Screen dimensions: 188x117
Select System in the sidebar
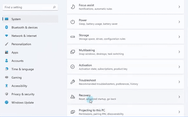tap(30, 19)
